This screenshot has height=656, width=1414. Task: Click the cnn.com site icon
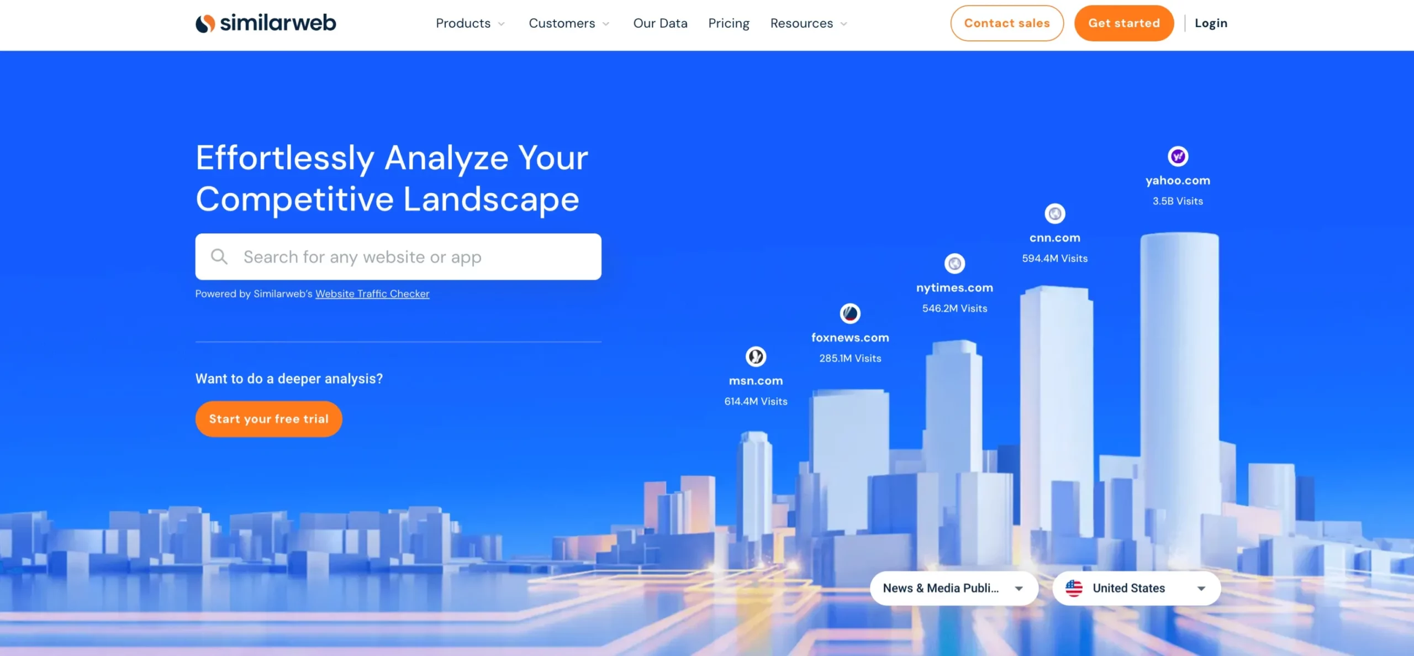coord(1055,214)
